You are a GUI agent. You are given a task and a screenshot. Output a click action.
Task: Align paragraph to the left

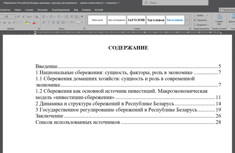point(44,22)
